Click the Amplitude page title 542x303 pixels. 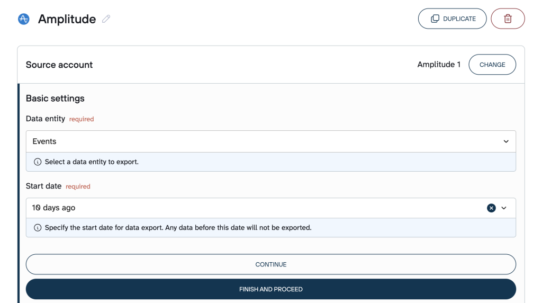coord(67,19)
